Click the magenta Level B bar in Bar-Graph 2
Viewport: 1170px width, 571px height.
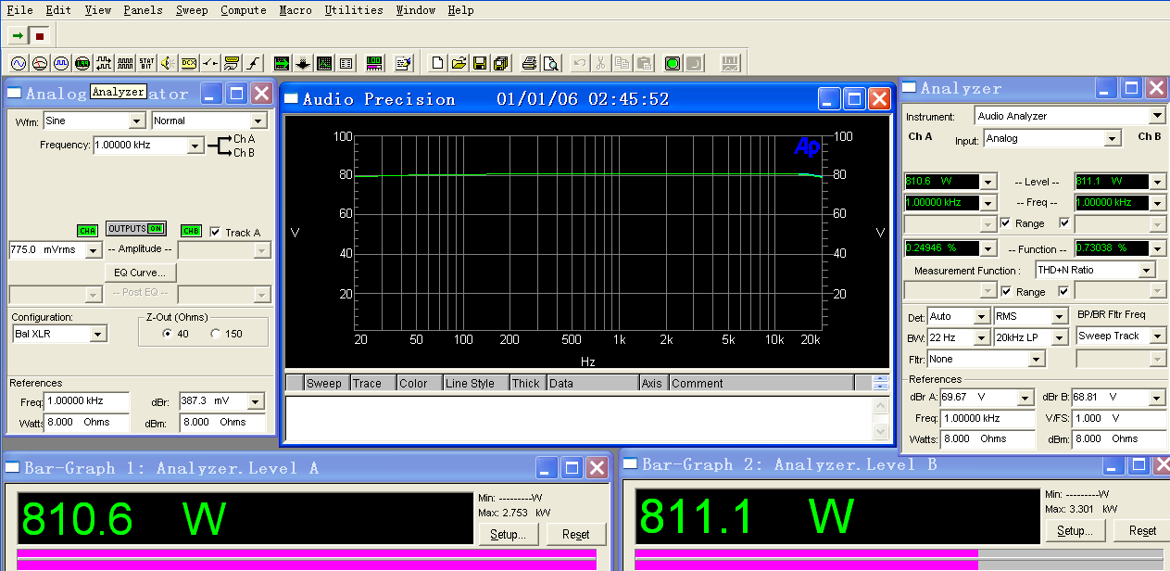(x=807, y=559)
